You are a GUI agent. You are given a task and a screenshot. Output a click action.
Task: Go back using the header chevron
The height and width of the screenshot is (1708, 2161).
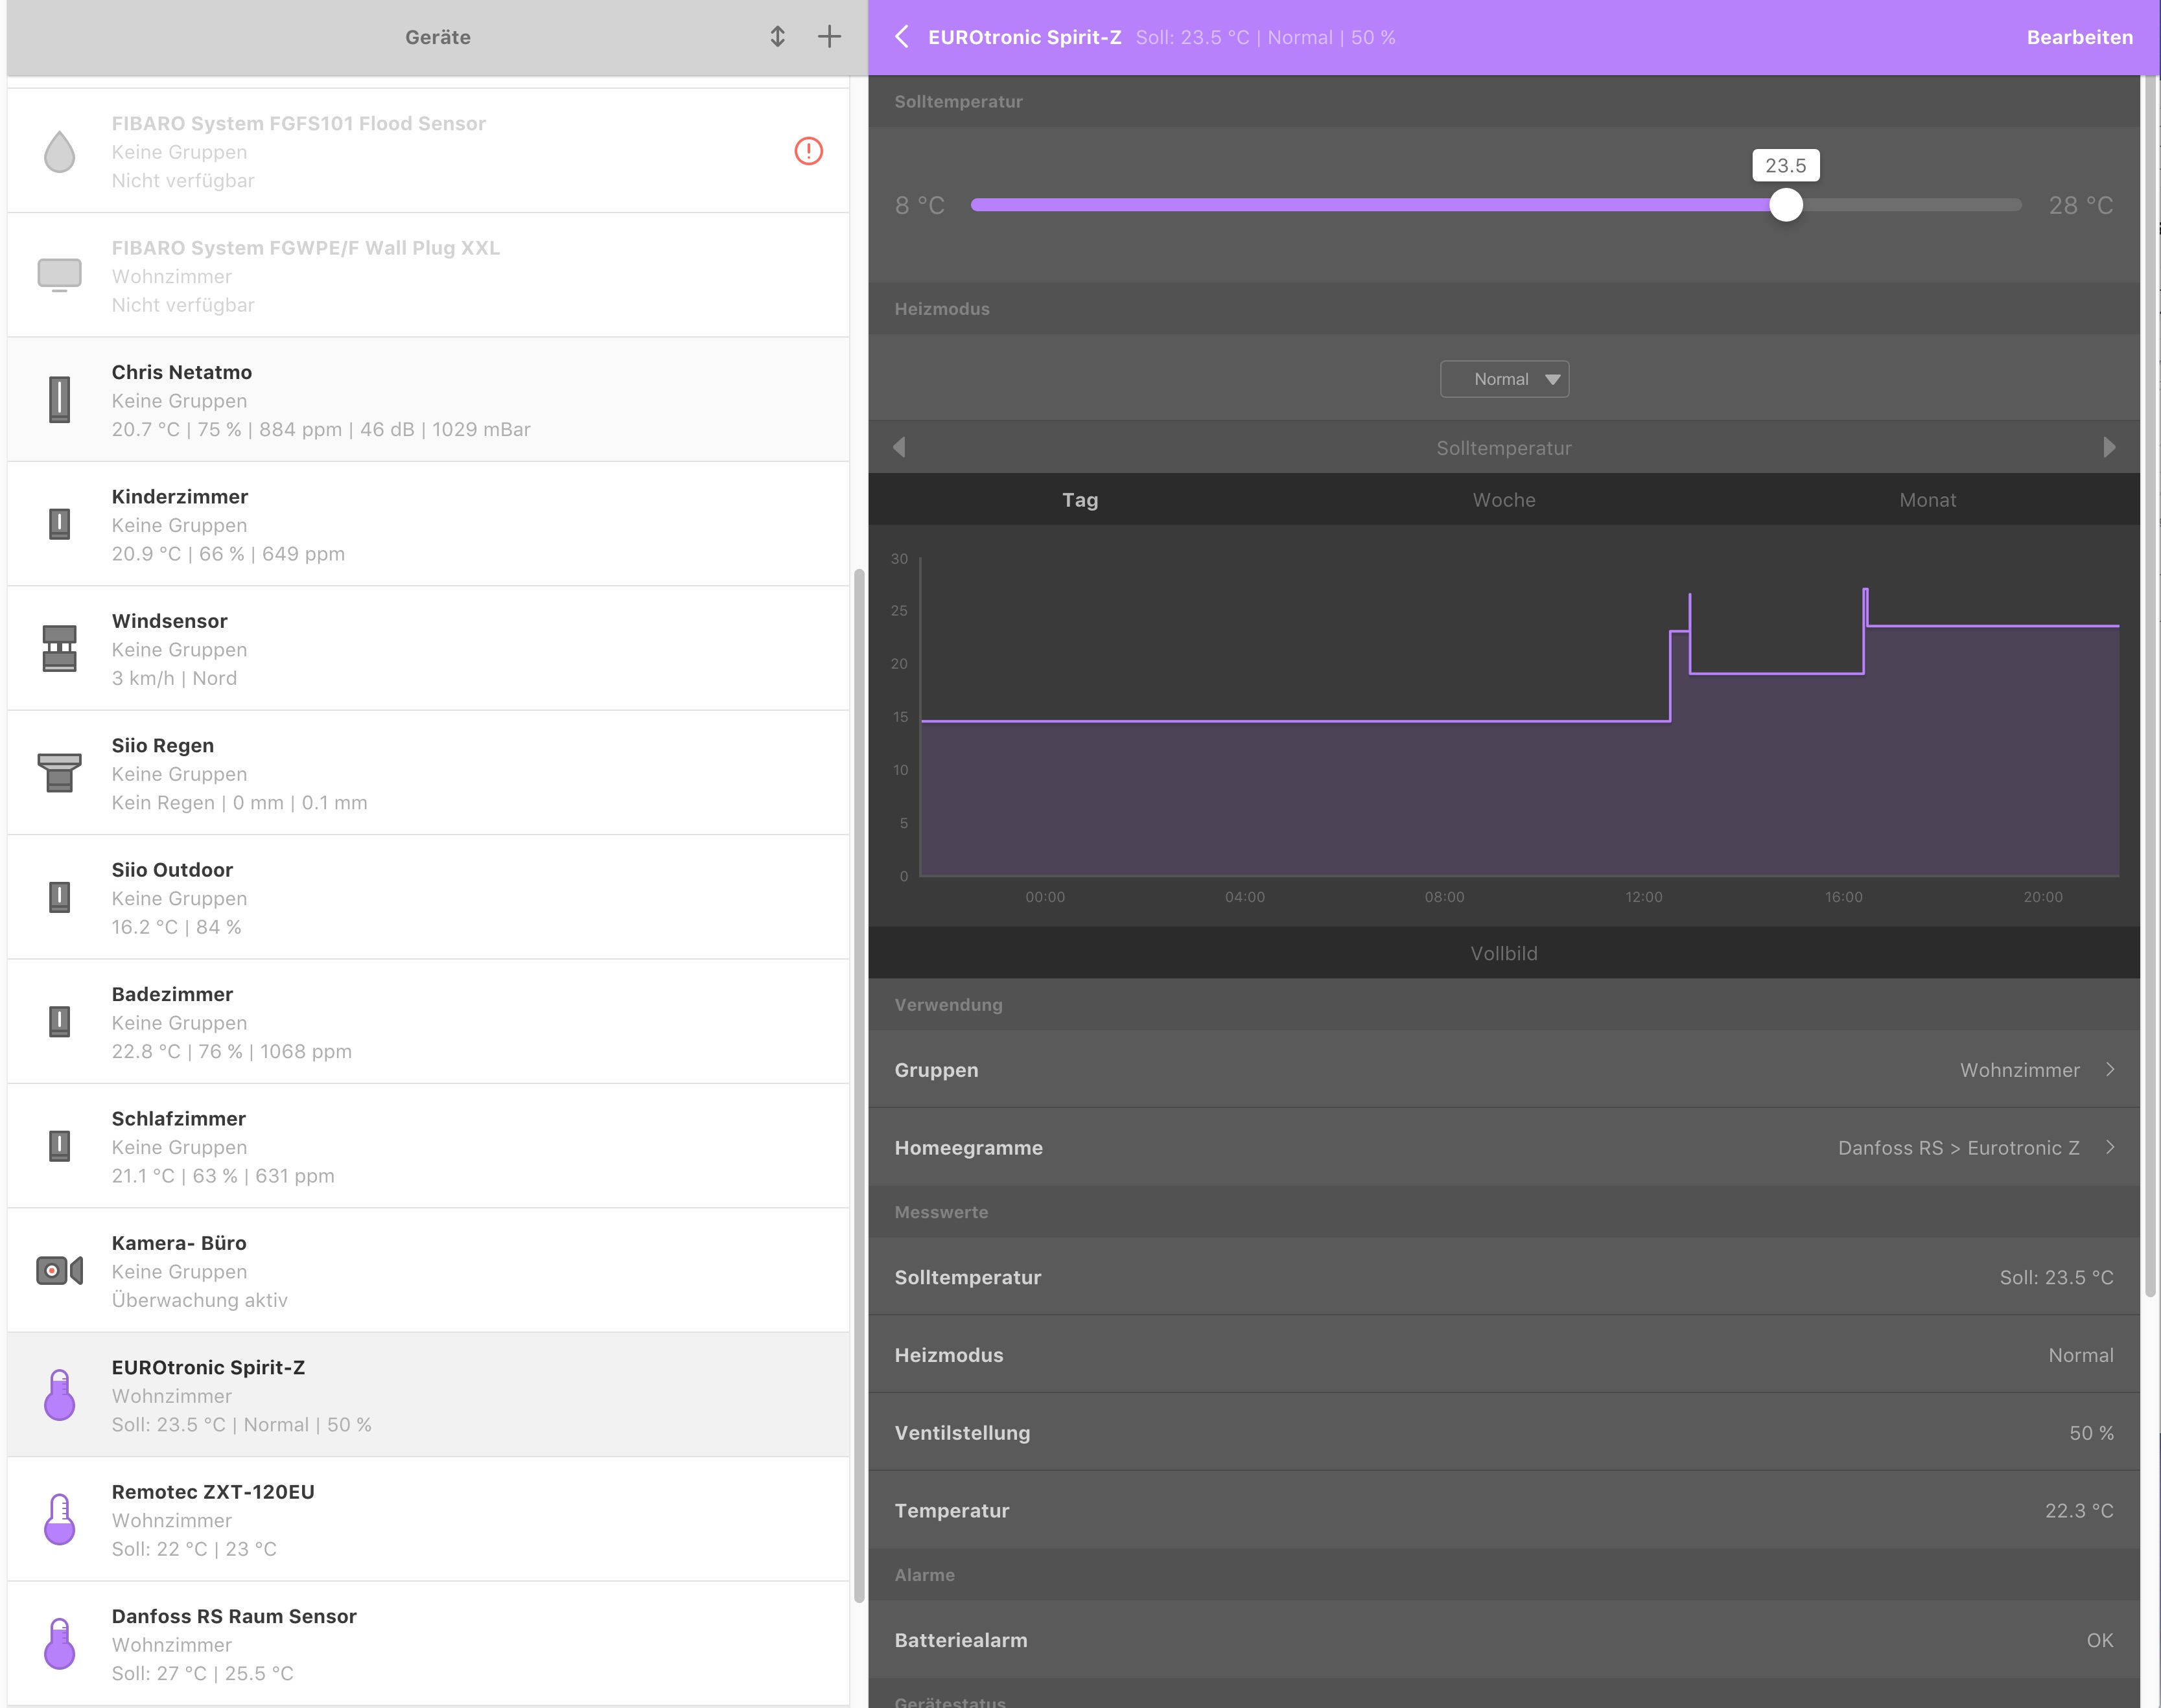902,37
